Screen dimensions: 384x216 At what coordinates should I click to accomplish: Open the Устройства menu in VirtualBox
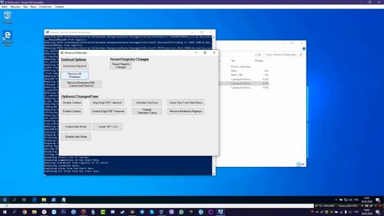click(46, 7)
